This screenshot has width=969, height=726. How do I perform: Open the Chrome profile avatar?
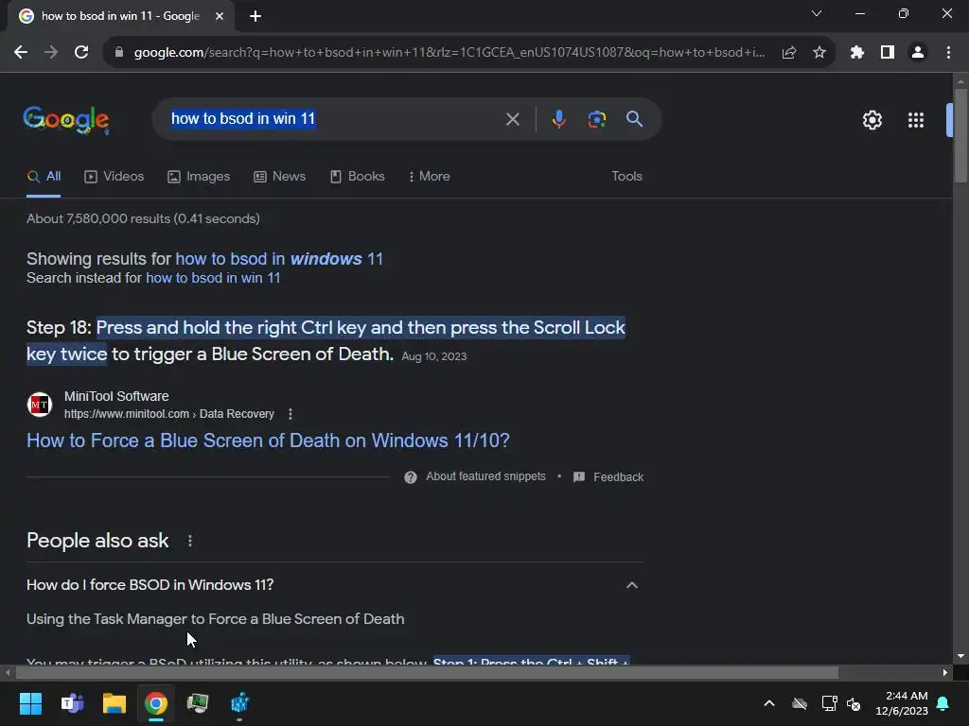pos(918,53)
